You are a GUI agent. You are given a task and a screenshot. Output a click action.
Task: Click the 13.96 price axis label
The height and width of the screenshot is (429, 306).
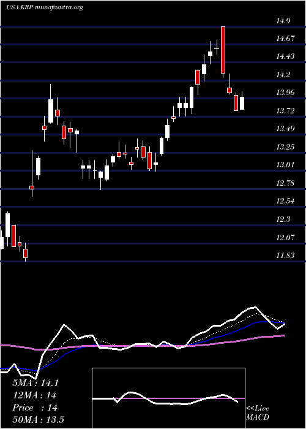(286, 93)
